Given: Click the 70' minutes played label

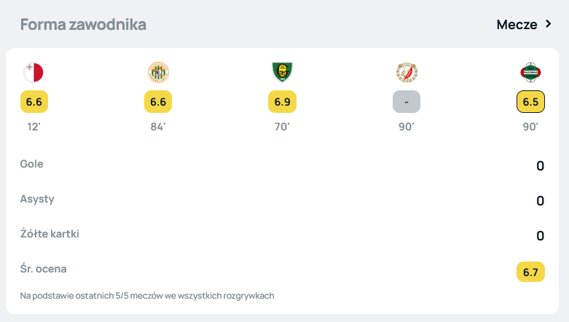Looking at the screenshot, I should tap(282, 127).
